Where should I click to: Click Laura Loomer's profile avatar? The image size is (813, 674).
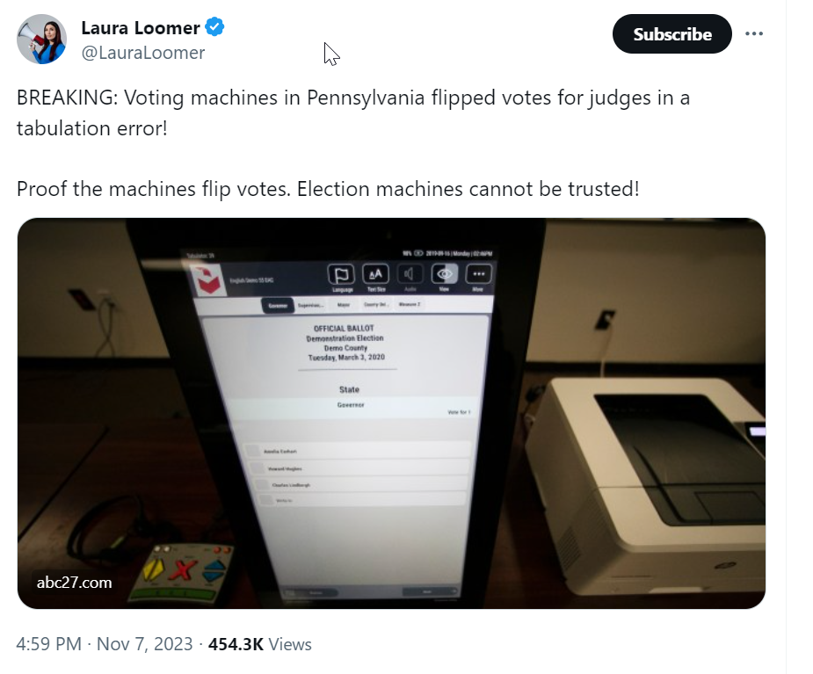click(x=41, y=39)
